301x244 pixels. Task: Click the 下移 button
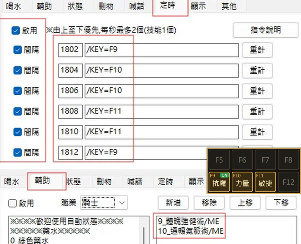click(281, 203)
